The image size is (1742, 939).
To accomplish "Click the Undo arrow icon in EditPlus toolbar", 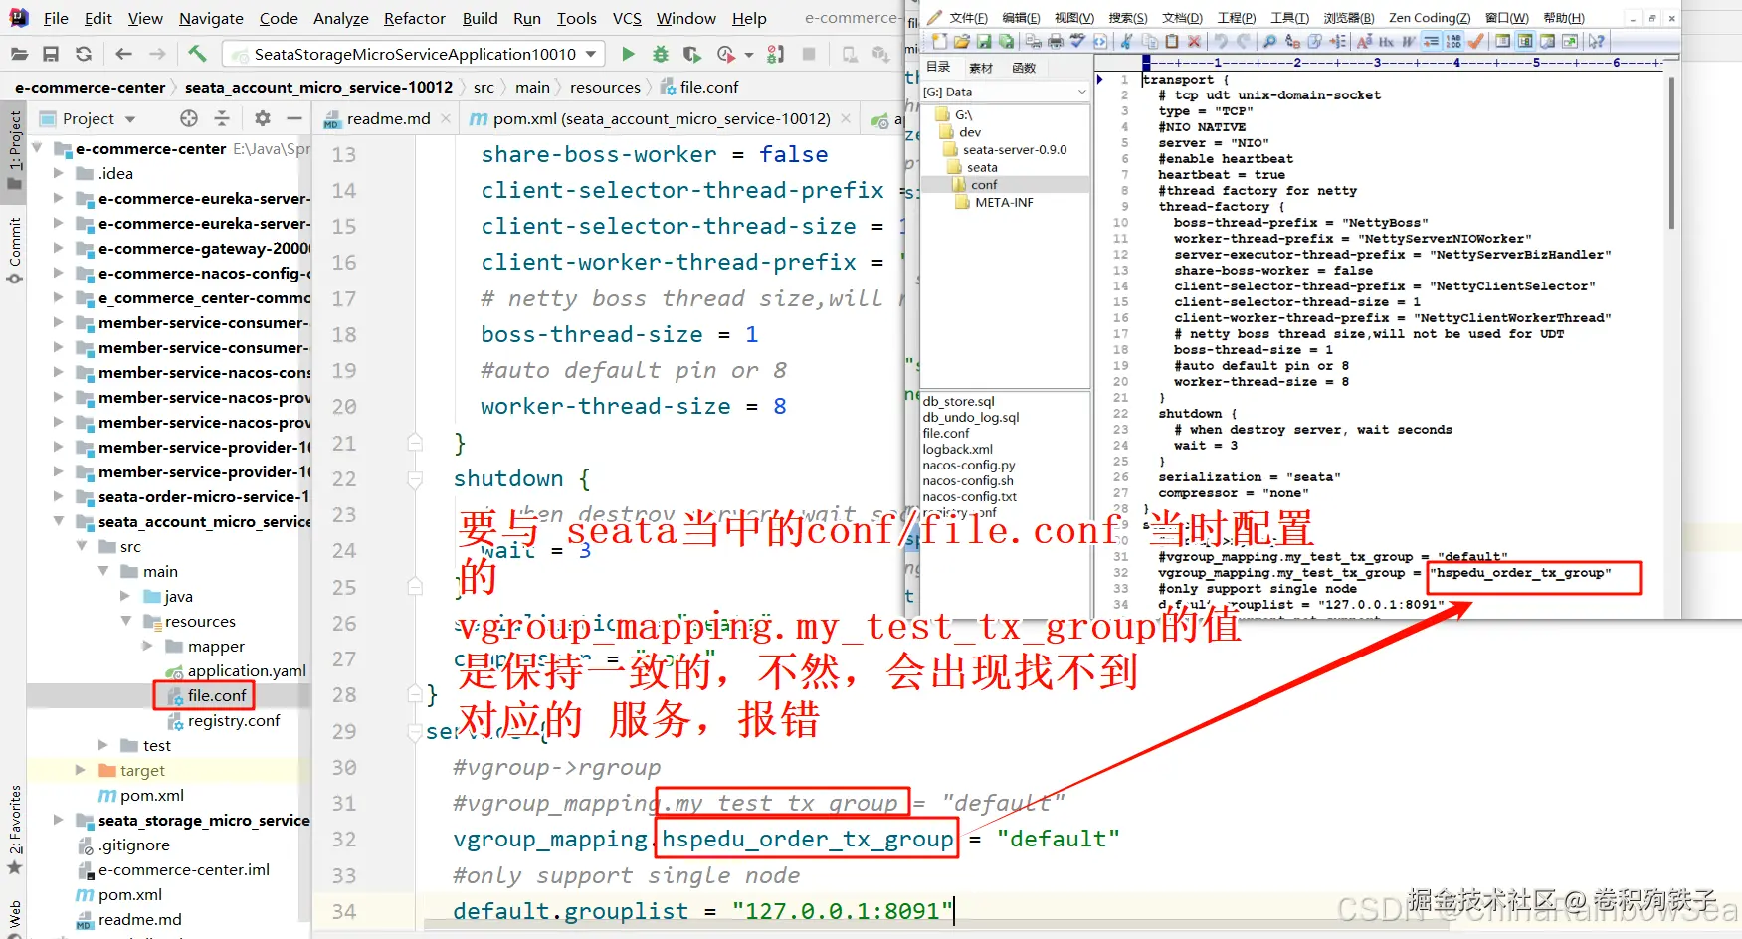I will coord(1221,41).
